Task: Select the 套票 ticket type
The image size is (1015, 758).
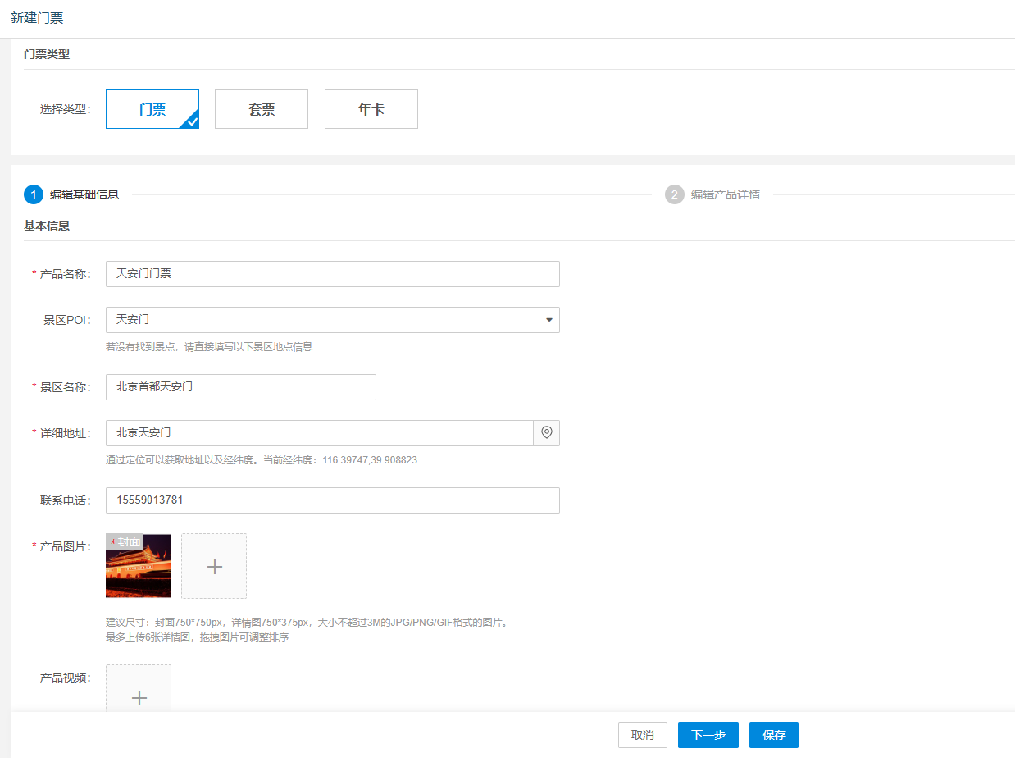Action: coord(262,109)
